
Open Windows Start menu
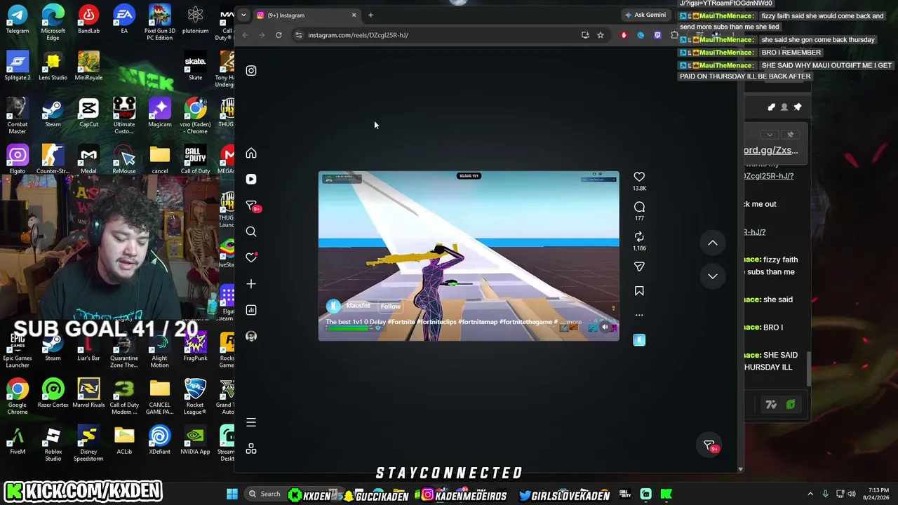232,494
